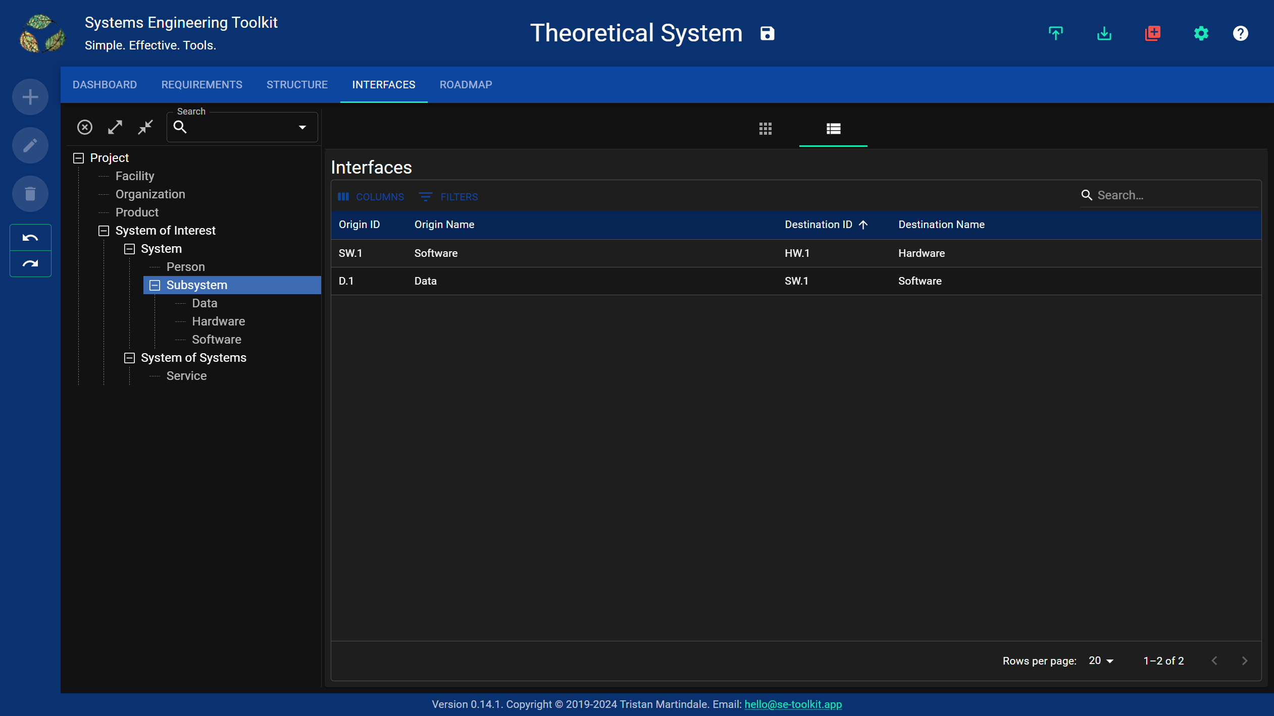Click the delete/trash icon in sidebar
Screen dimensions: 1274x716
[31, 194]
